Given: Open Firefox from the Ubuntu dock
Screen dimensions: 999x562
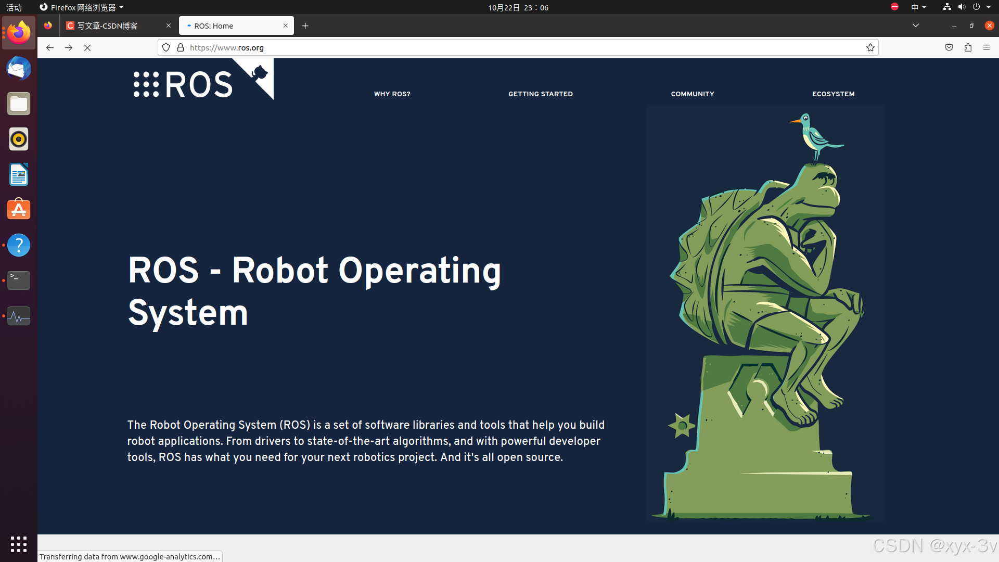Looking at the screenshot, I should (19, 33).
